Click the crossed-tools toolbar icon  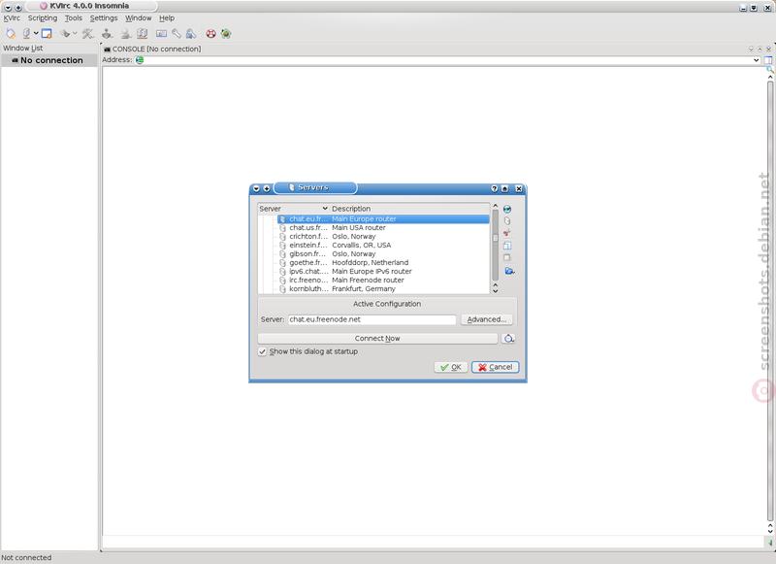click(88, 34)
